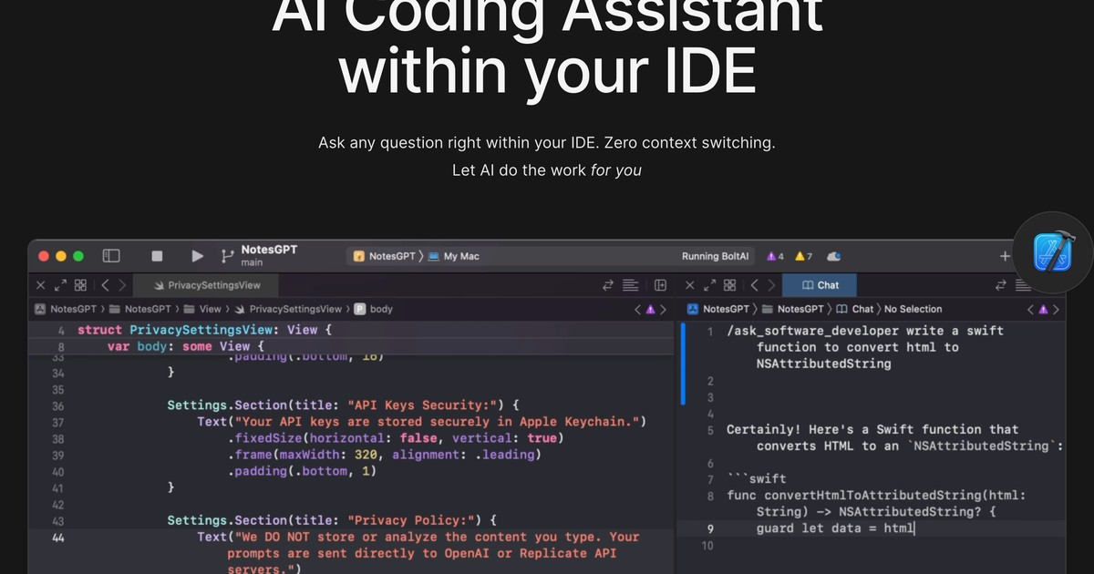Image resolution: width=1094 pixels, height=574 pixels.
Task: Show the 7 yellow warnings
Action: [x=803, y=257]
